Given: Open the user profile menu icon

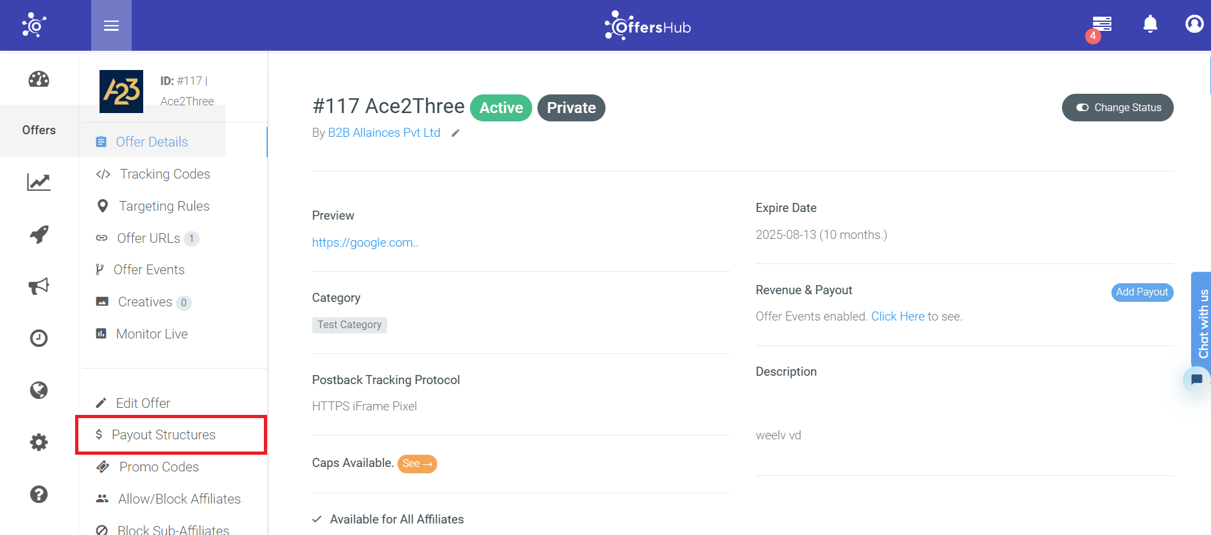Looking at the screenshot, I should pos(1194,24).
